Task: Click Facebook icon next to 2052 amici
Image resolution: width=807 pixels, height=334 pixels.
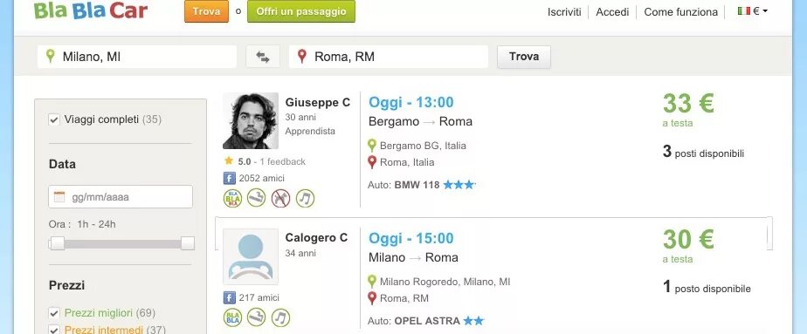Action: [229, 178]
